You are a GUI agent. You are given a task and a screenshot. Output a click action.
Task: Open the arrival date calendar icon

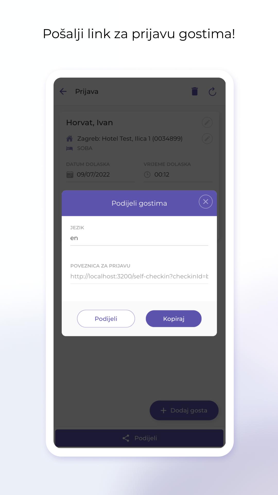point(70,175)
